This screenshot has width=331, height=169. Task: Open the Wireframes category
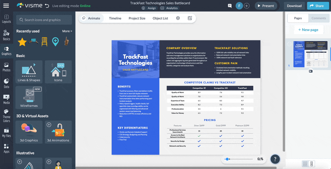click(x=29, y=97)
